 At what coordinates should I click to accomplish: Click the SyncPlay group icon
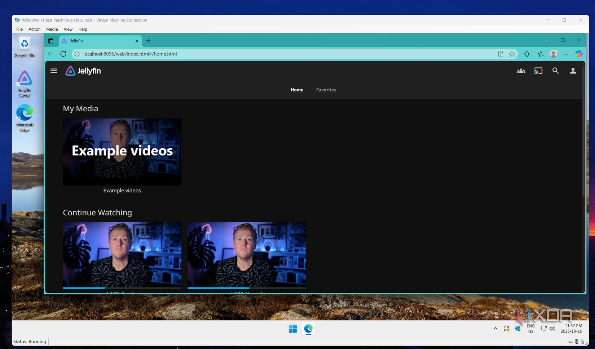click(521, 71)
